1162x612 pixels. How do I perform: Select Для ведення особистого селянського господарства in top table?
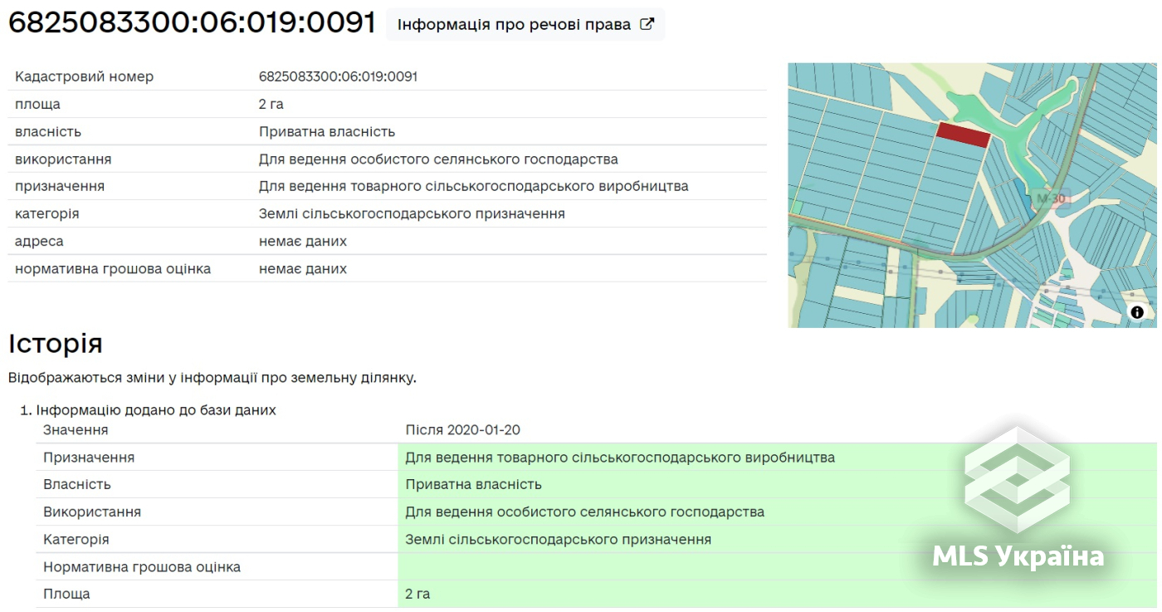pos(438,159)
